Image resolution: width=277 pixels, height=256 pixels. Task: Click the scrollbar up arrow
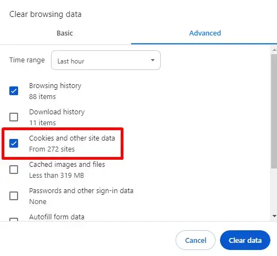274,50
